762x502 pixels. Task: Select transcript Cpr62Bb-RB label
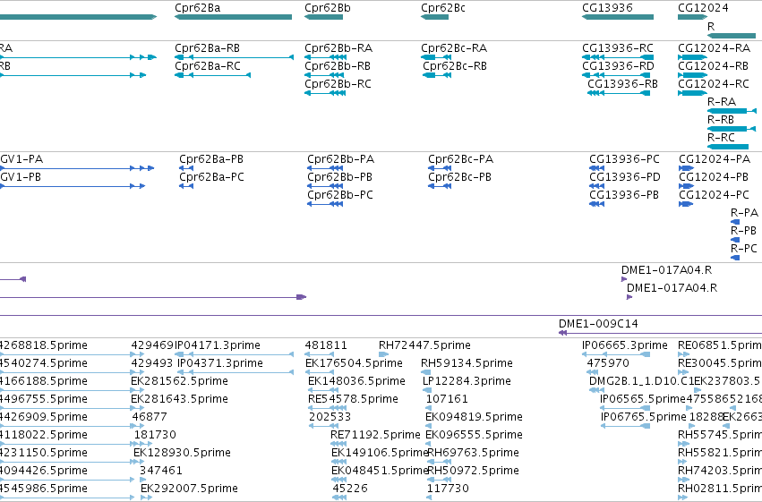(x=338, y=66)
